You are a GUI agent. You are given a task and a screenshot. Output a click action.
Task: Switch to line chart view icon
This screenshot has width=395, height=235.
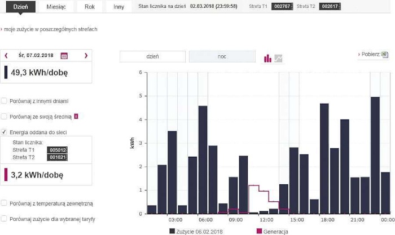tap(278, 59)
